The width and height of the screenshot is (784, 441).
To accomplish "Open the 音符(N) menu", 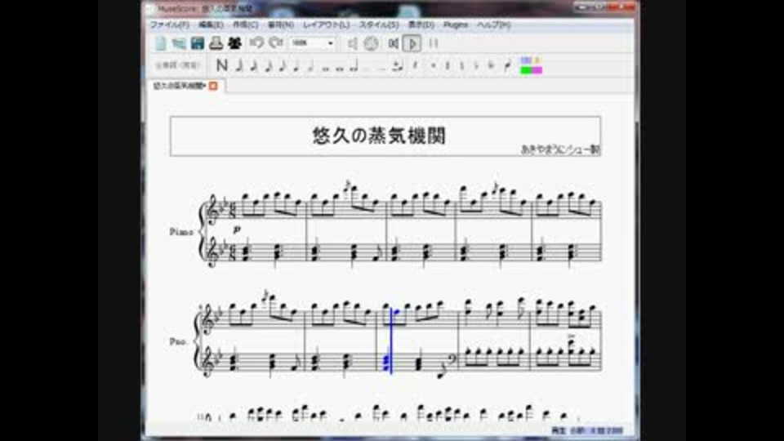I will (280, 24).
